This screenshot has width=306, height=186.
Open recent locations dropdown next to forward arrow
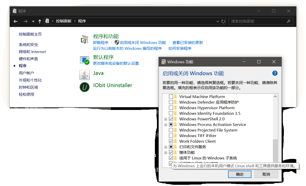point(33,22)
